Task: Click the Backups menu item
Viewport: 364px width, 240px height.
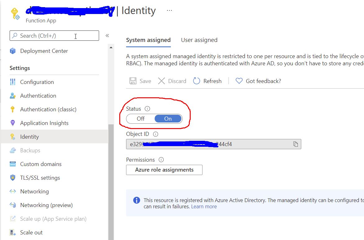Action: (30, 150)
